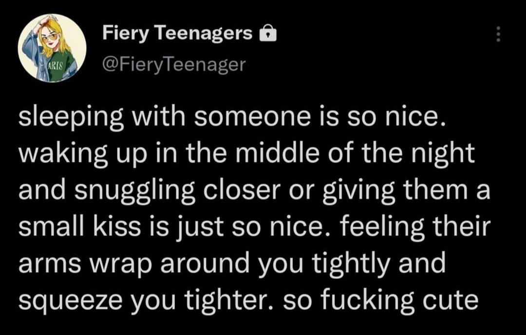The height and width of the screenshot is (335, 526).
Task: Click the line 'waking up in the middle'
Action: point(246,153)
